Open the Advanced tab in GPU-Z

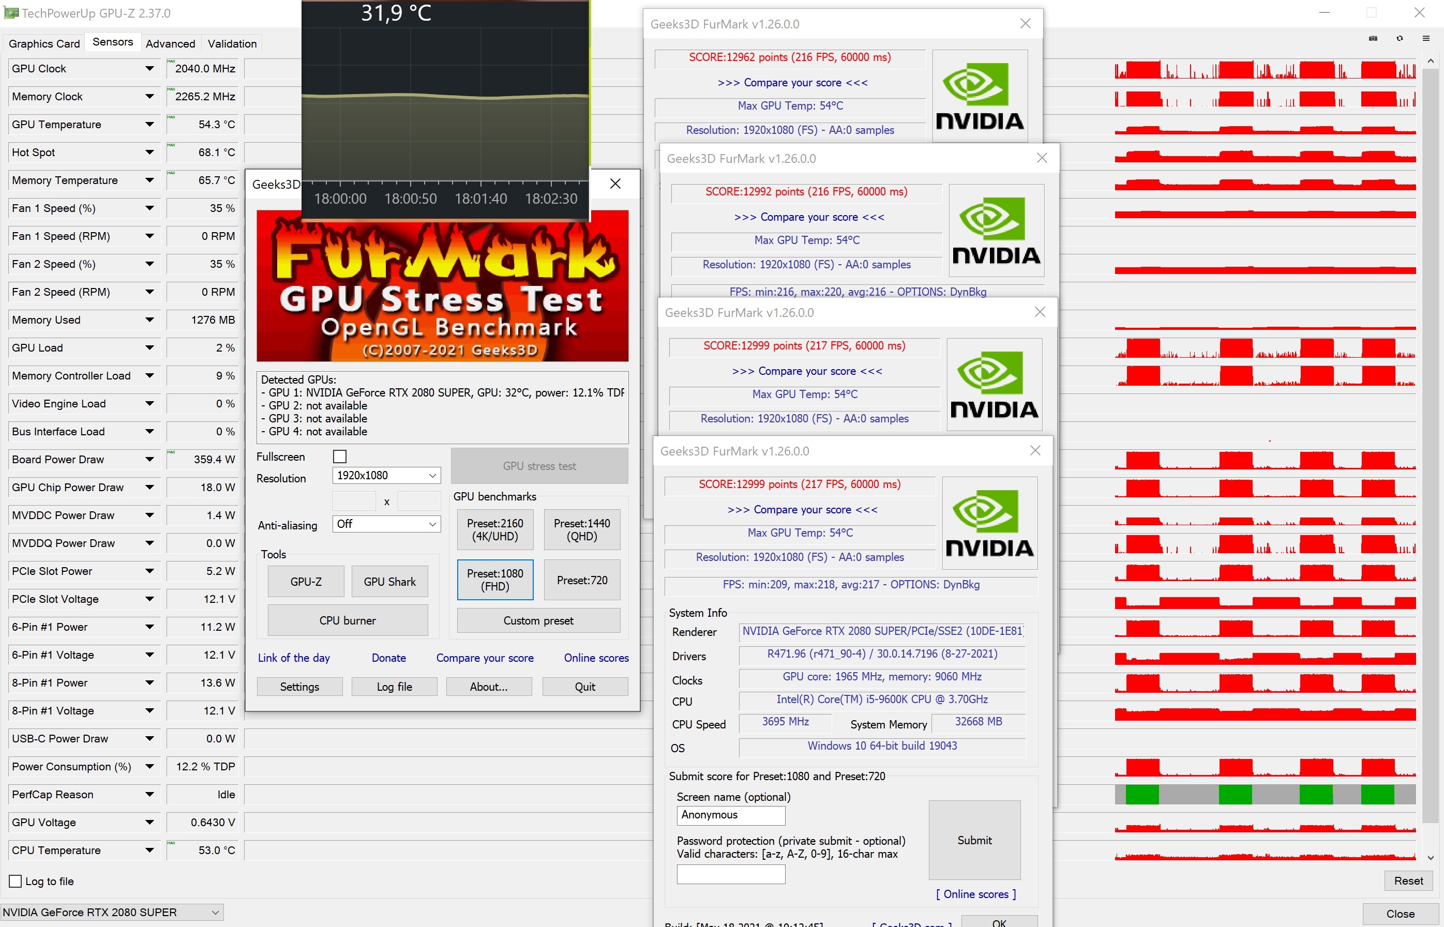pos(170,43)
